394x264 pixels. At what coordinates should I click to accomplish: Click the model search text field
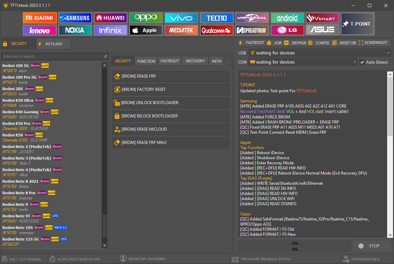click(53, 56)
